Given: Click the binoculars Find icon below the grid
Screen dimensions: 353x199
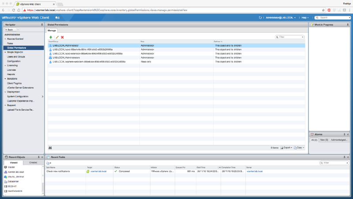Looking at the screenshot, I should tap(50, 147).
